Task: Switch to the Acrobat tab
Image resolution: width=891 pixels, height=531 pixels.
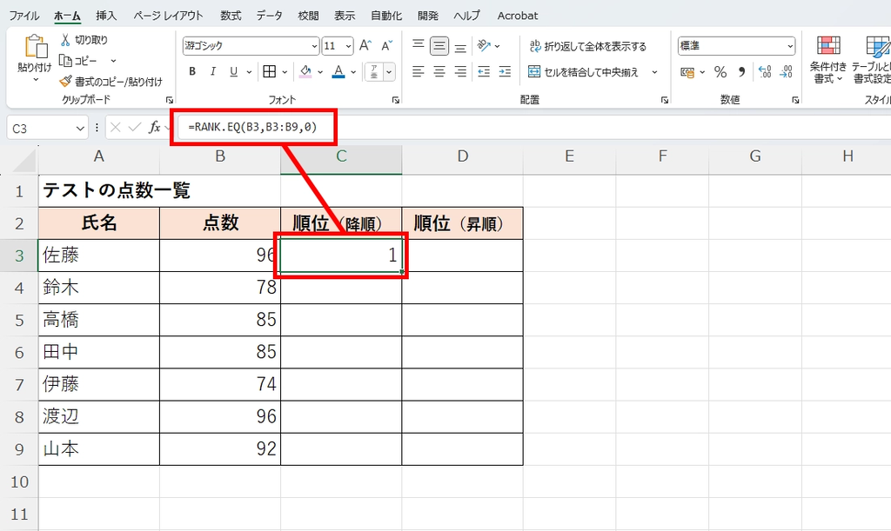Action: (518, 16)
